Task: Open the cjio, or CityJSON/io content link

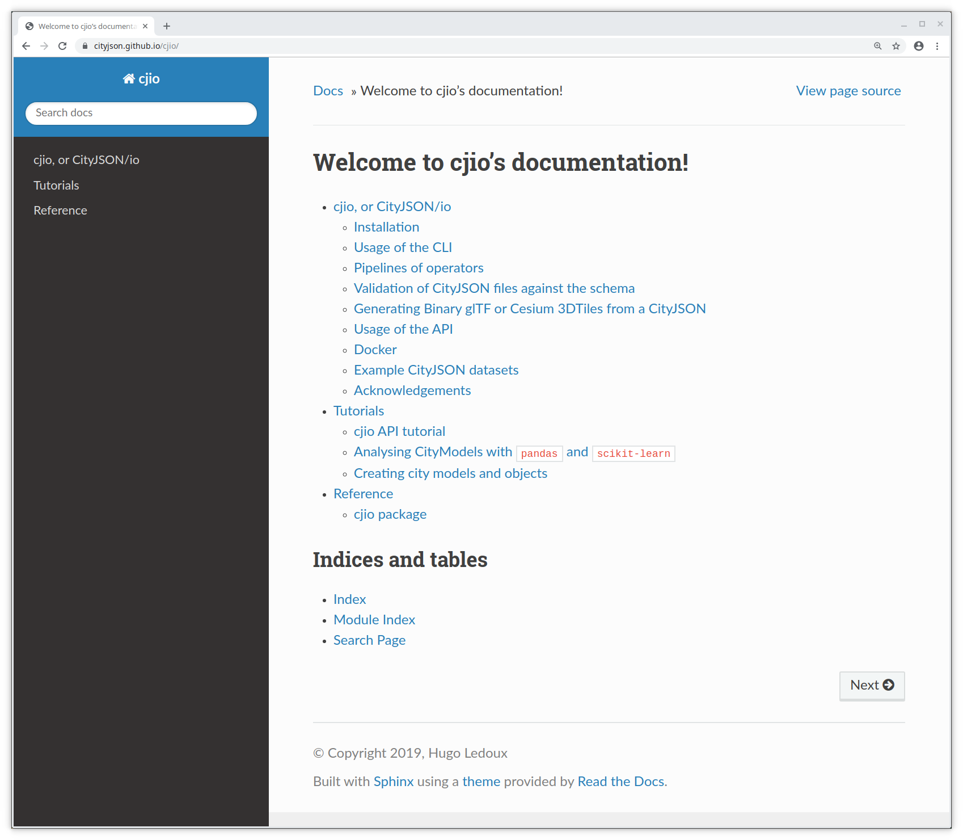Action: pos(392,207)
